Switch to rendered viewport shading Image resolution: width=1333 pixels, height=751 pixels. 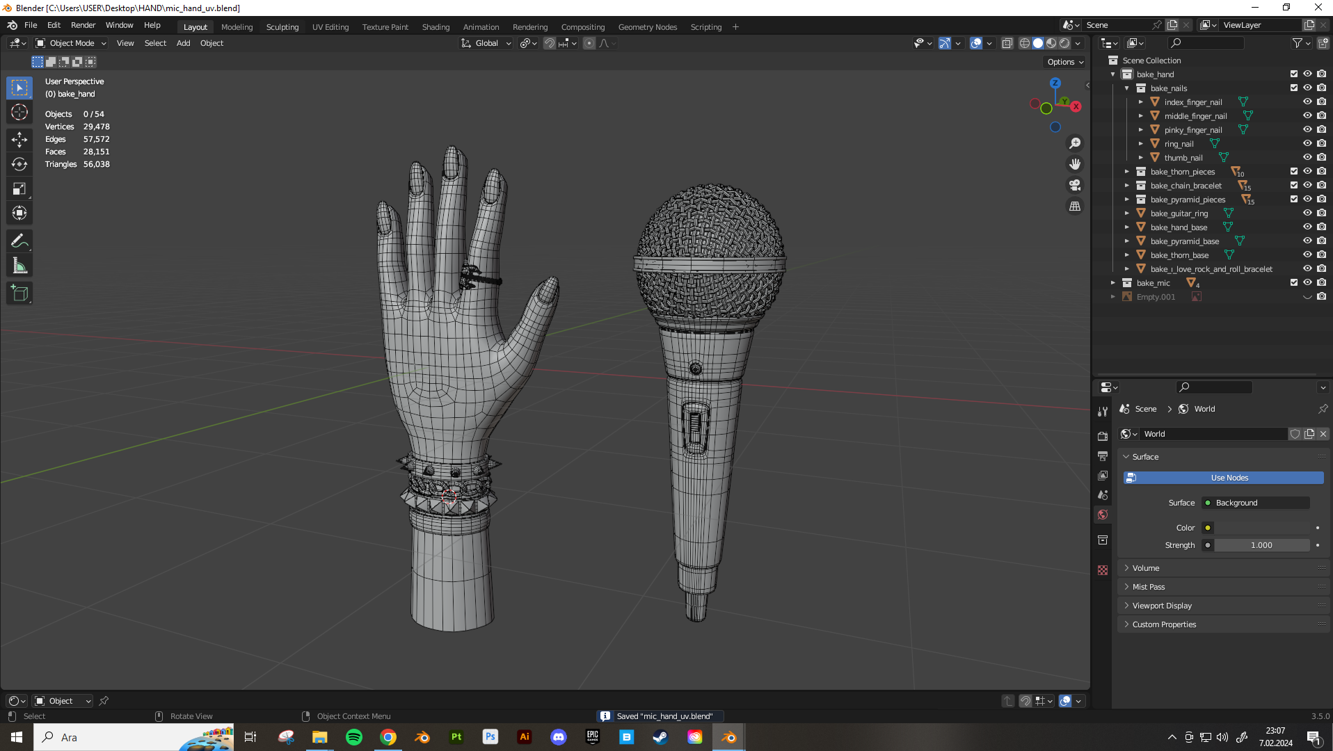[1064, 43]
